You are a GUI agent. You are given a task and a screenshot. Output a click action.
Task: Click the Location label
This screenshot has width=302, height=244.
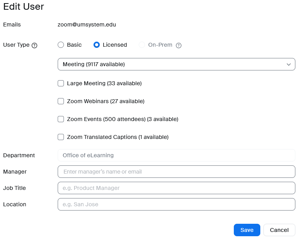point(15,204)
